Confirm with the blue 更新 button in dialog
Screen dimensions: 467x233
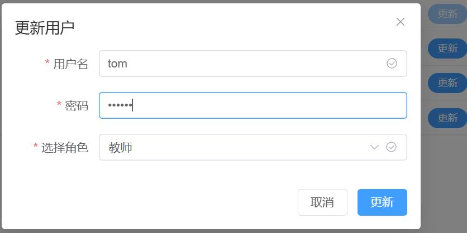[x=382, y=202]
